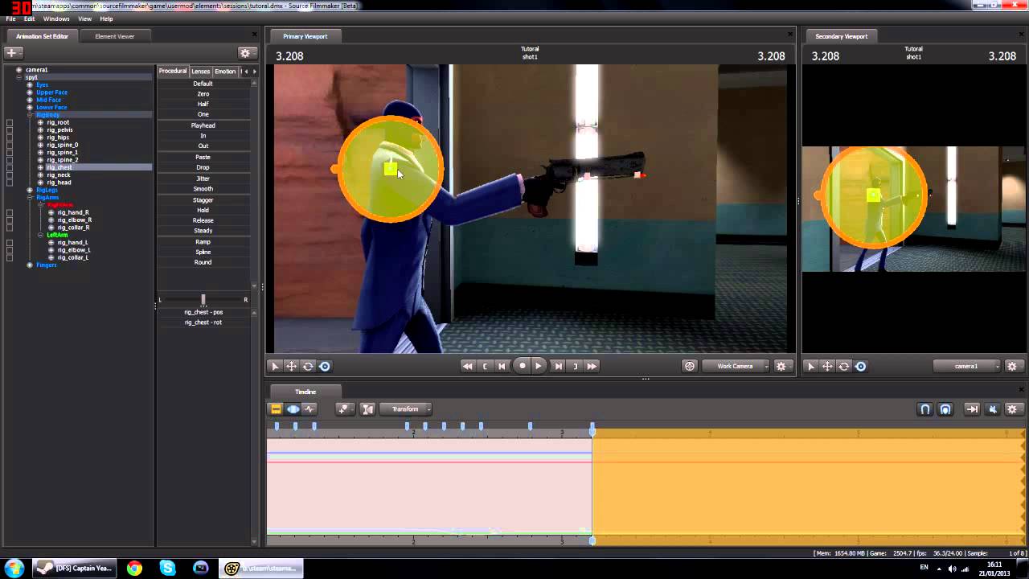Screen dimensions: 1029x579
Task: Switch to the Emotion preset tab
Action: tap(225, 72)
